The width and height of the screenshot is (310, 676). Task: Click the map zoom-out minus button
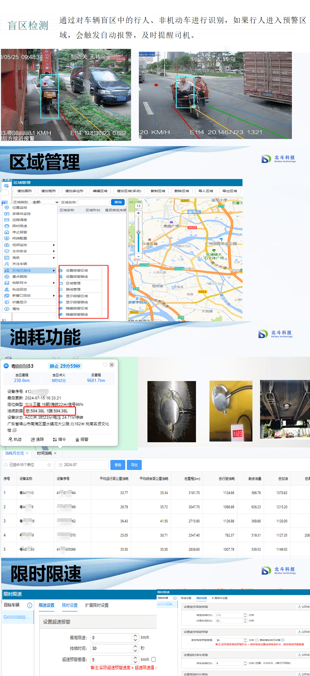[138, 256]
